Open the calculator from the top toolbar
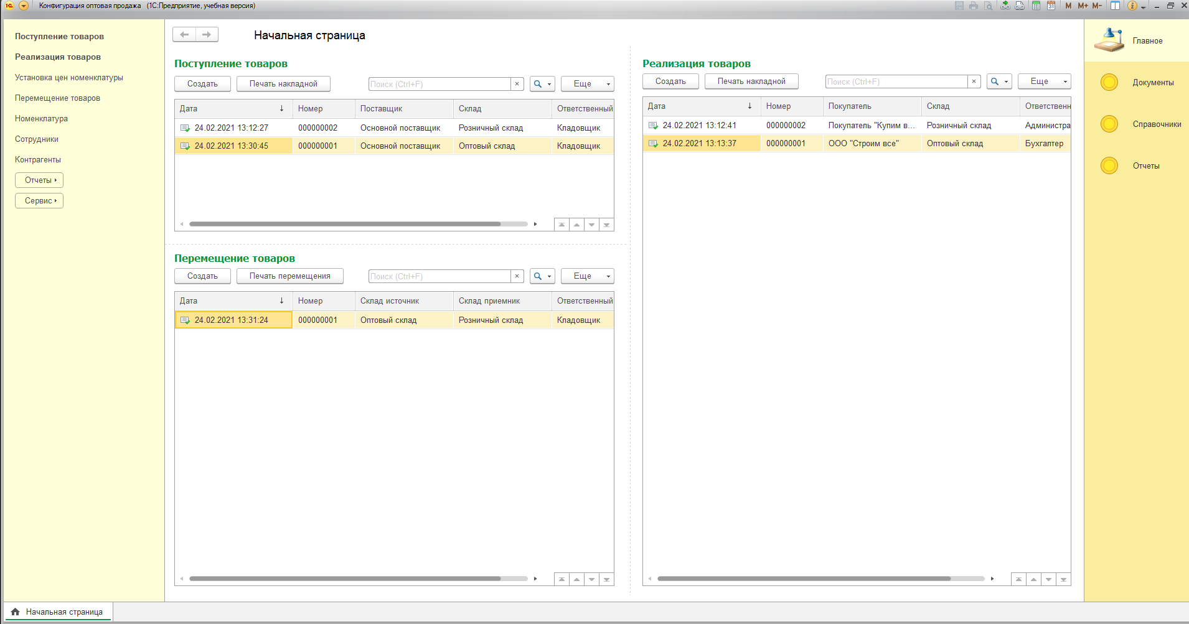This screenshot has width=1189, height=624. pyautogui.click(x=1036, y=6)
